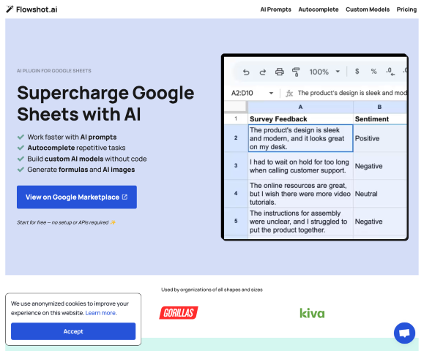
Task: Select the paint format icon
Action: tap(296, 72)
